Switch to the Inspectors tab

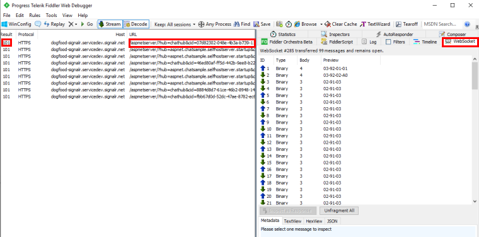pos(335,34)
